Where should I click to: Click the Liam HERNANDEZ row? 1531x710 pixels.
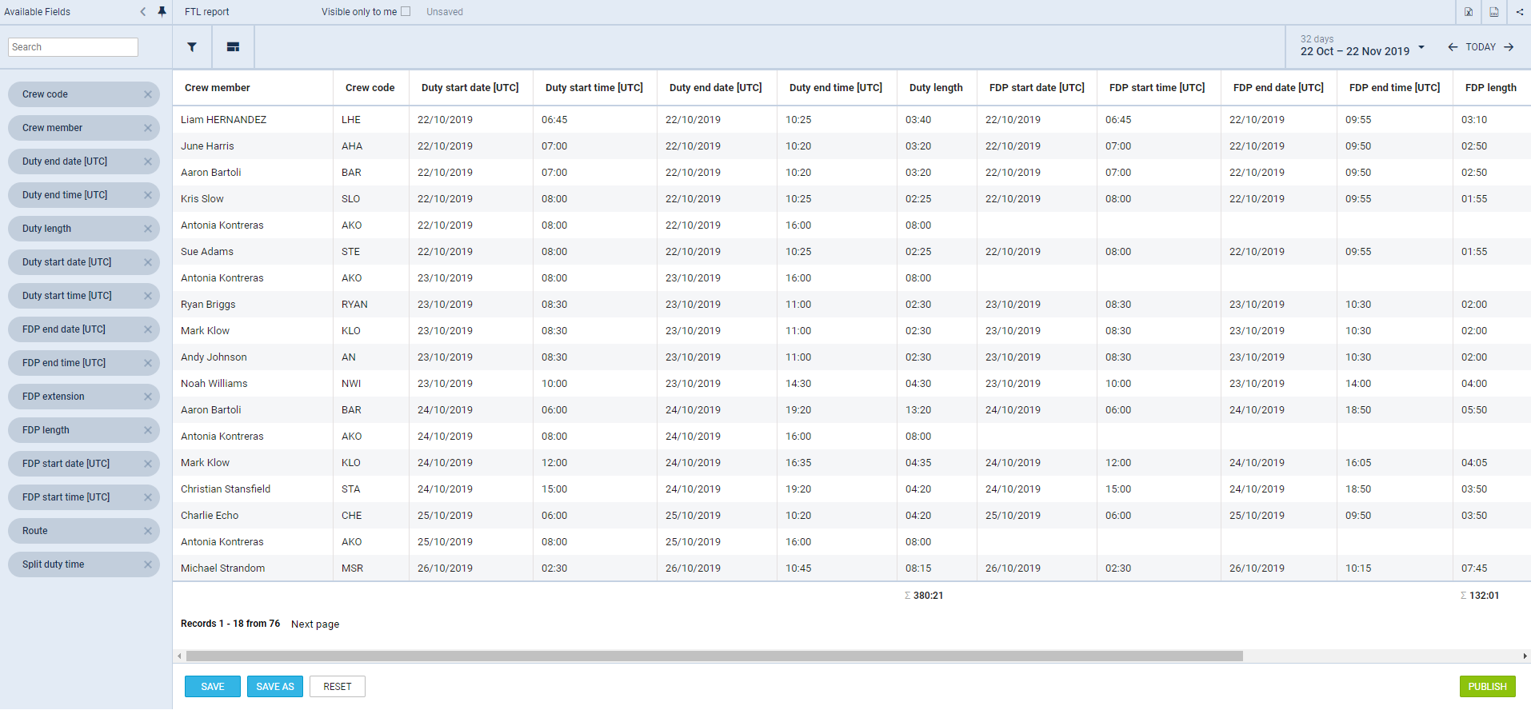coord(852,120)
